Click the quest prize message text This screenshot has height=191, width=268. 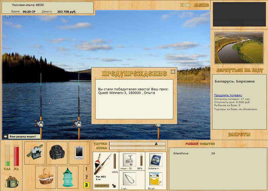[x=133, y=91]
